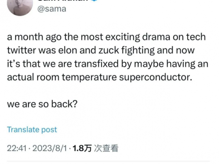
Task: Open the @sama profile handle
Action: [51, 9]
